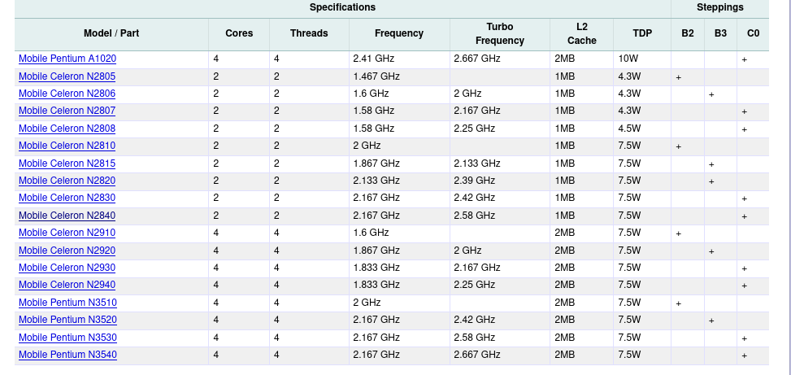The height and width of the screenshot is (375, 791).
Task: Open the Mobile Pentium A1020 link
Action: click(x=67, y=59)
